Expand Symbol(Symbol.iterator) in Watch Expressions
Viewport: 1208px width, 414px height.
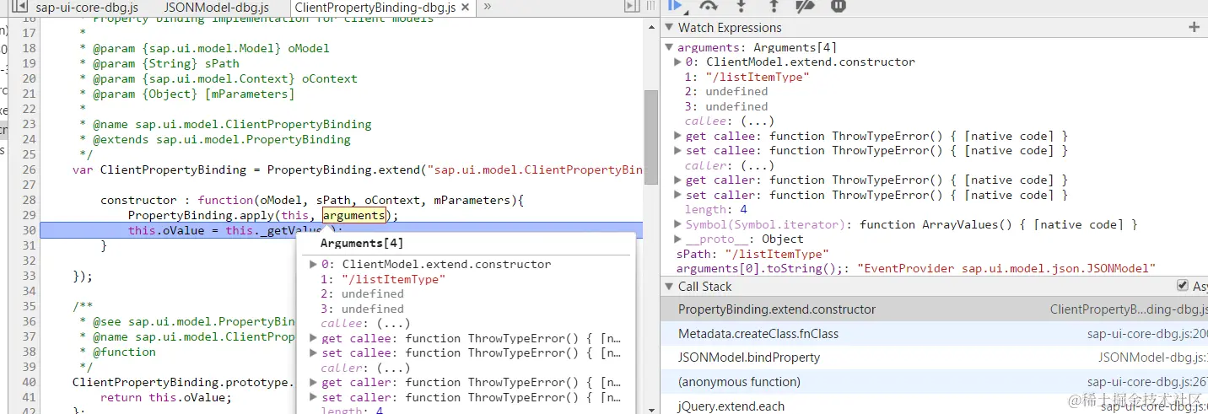point(678,224)
